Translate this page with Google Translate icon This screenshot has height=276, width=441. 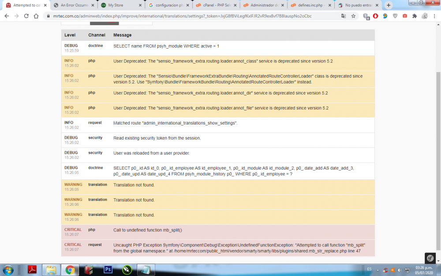tap(344, 16)
